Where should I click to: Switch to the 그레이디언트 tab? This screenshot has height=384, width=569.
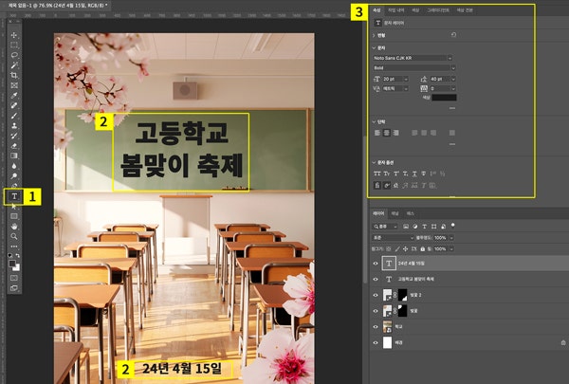pyautogui.click(x=438, y=10)
